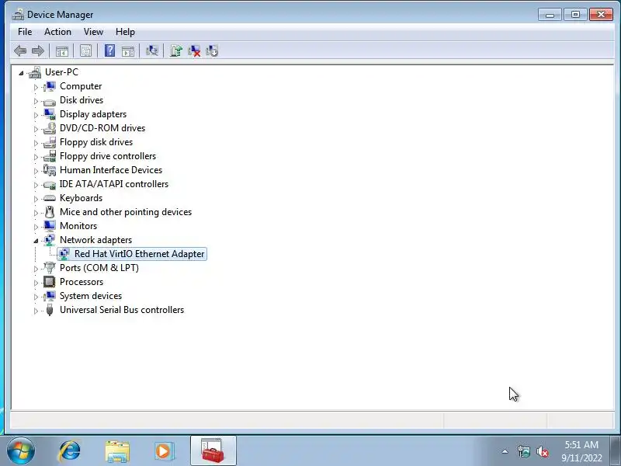This screenshot has height=466, width=621.
Task: Select the Network adapters label
Action: point(95,240)
